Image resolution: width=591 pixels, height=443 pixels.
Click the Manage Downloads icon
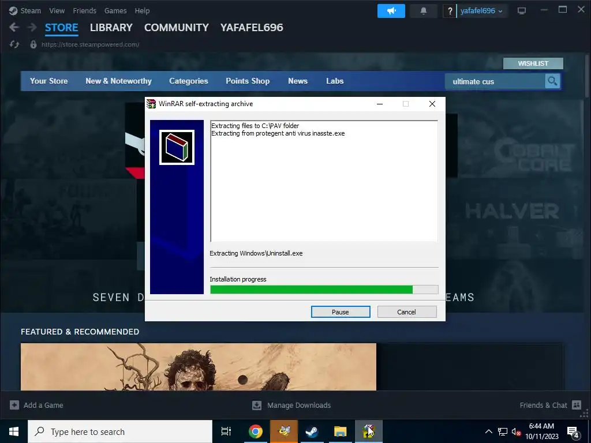257,405
